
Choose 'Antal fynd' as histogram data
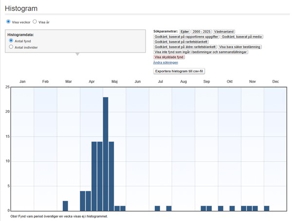pyautogui.click(x=11, y=41)
